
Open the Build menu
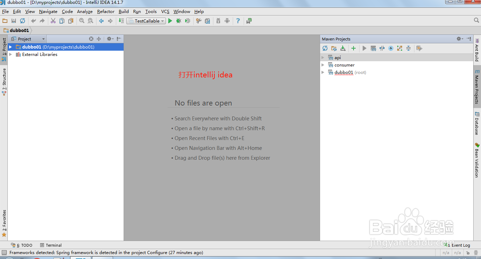[124, 11]
